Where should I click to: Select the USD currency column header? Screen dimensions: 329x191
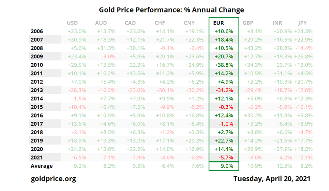pyautogui.click(x=72, y=23)
